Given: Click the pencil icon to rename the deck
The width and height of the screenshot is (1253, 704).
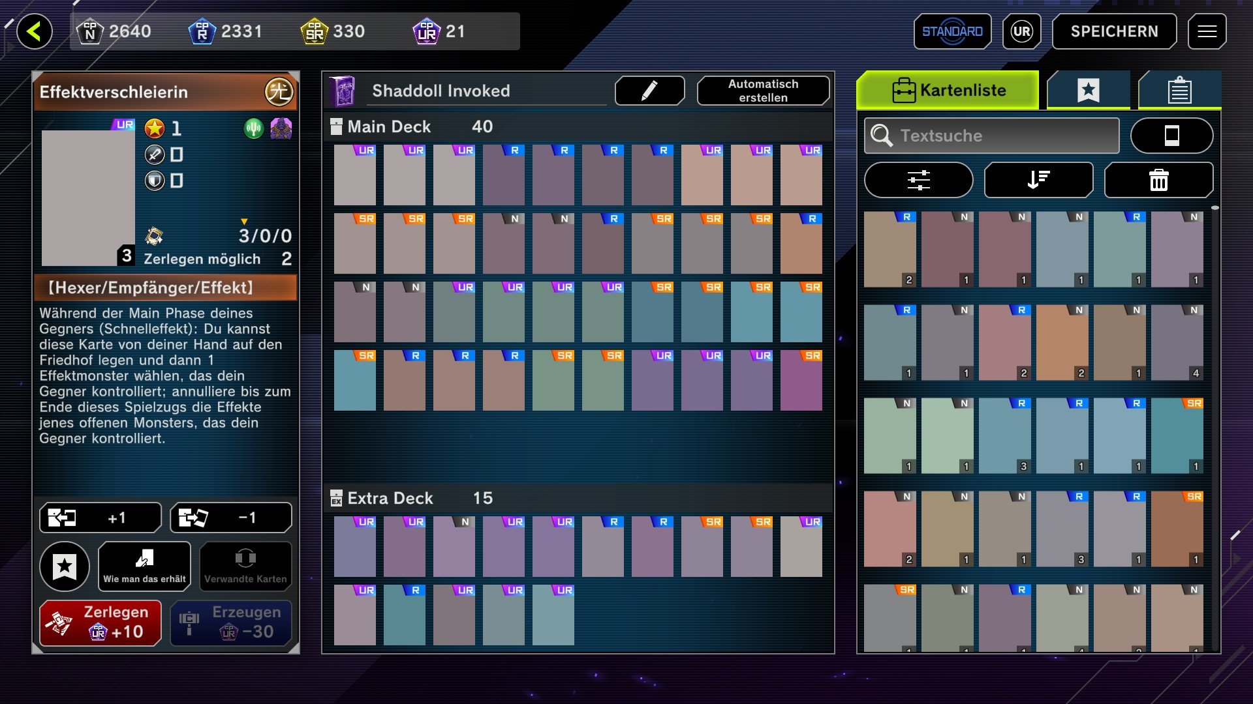Looking at the screenshot, I should point(649,91).
